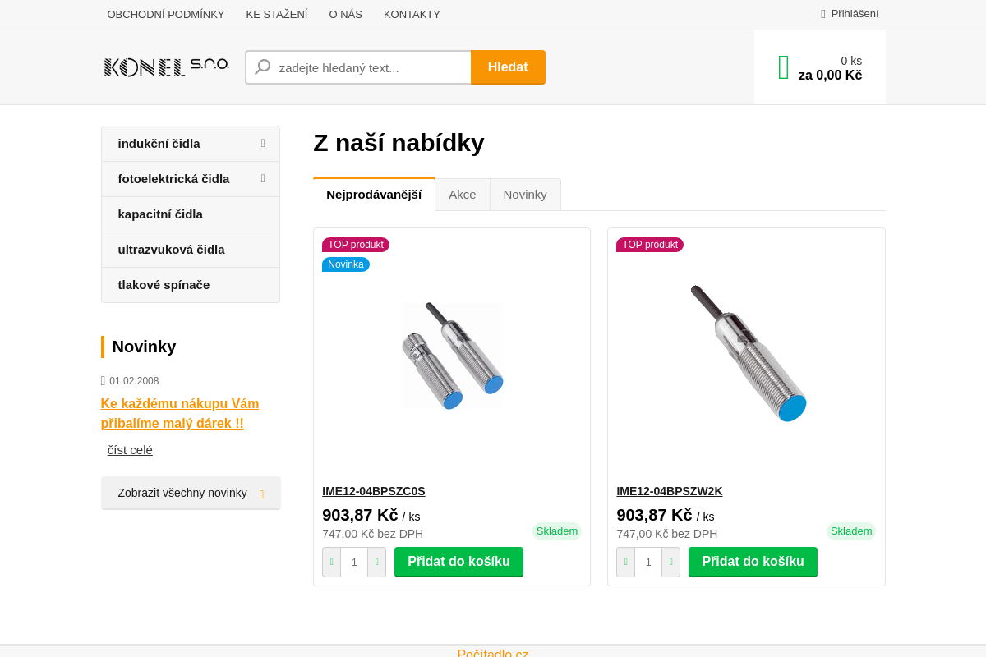Click the Přihlášení login icon
The width and height of the screenshot is (986, 657).
822,13
